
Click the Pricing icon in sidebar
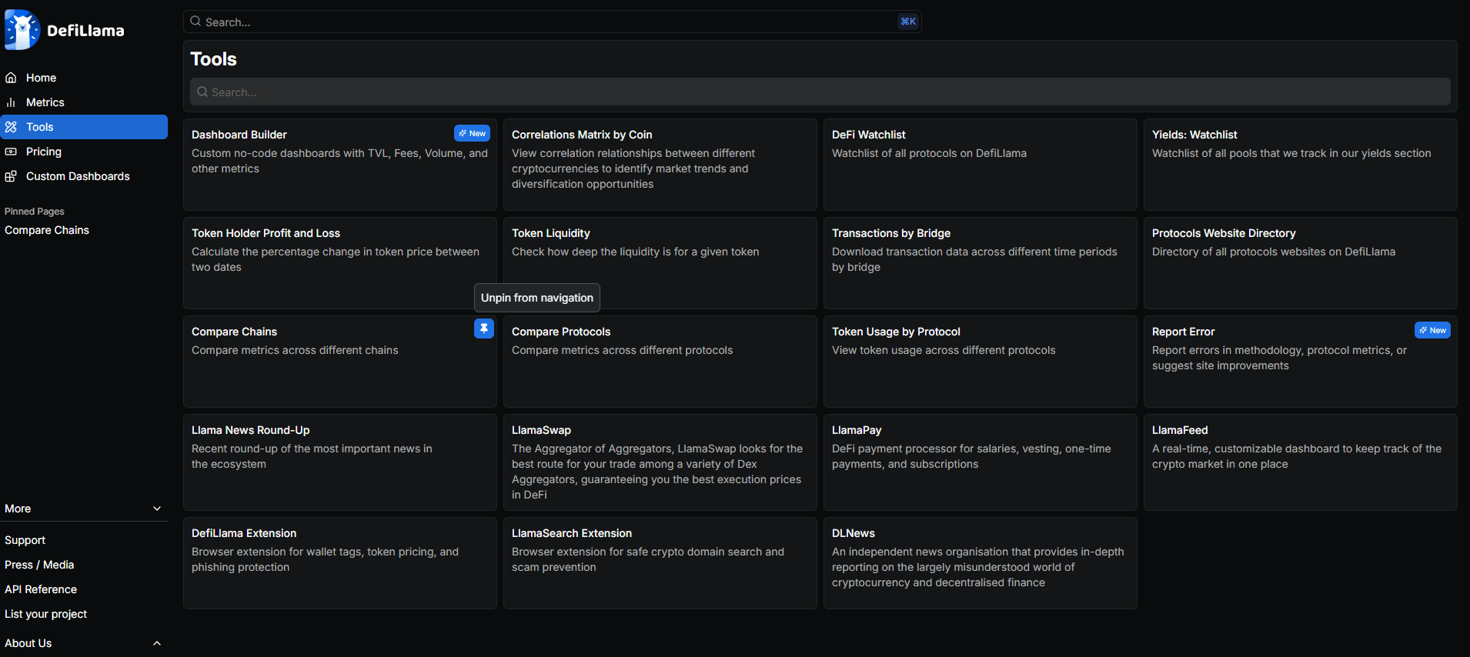point(11,152)
